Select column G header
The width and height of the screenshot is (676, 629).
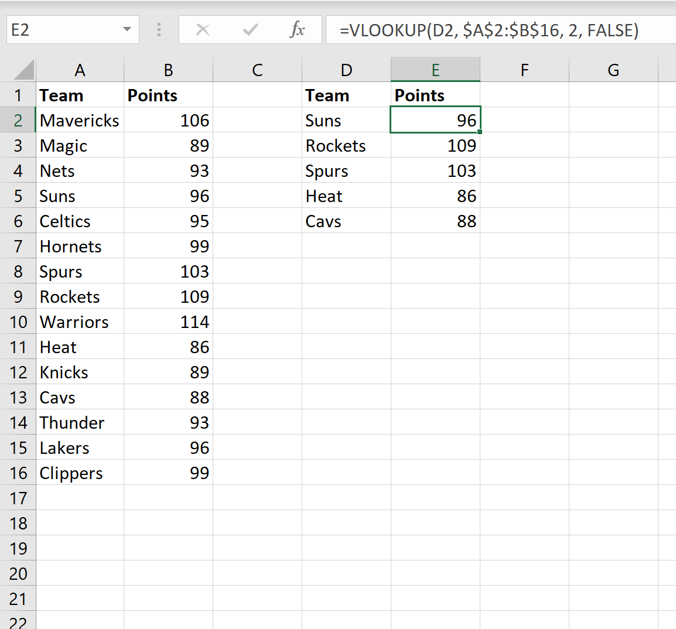click(x=613, y=70)
